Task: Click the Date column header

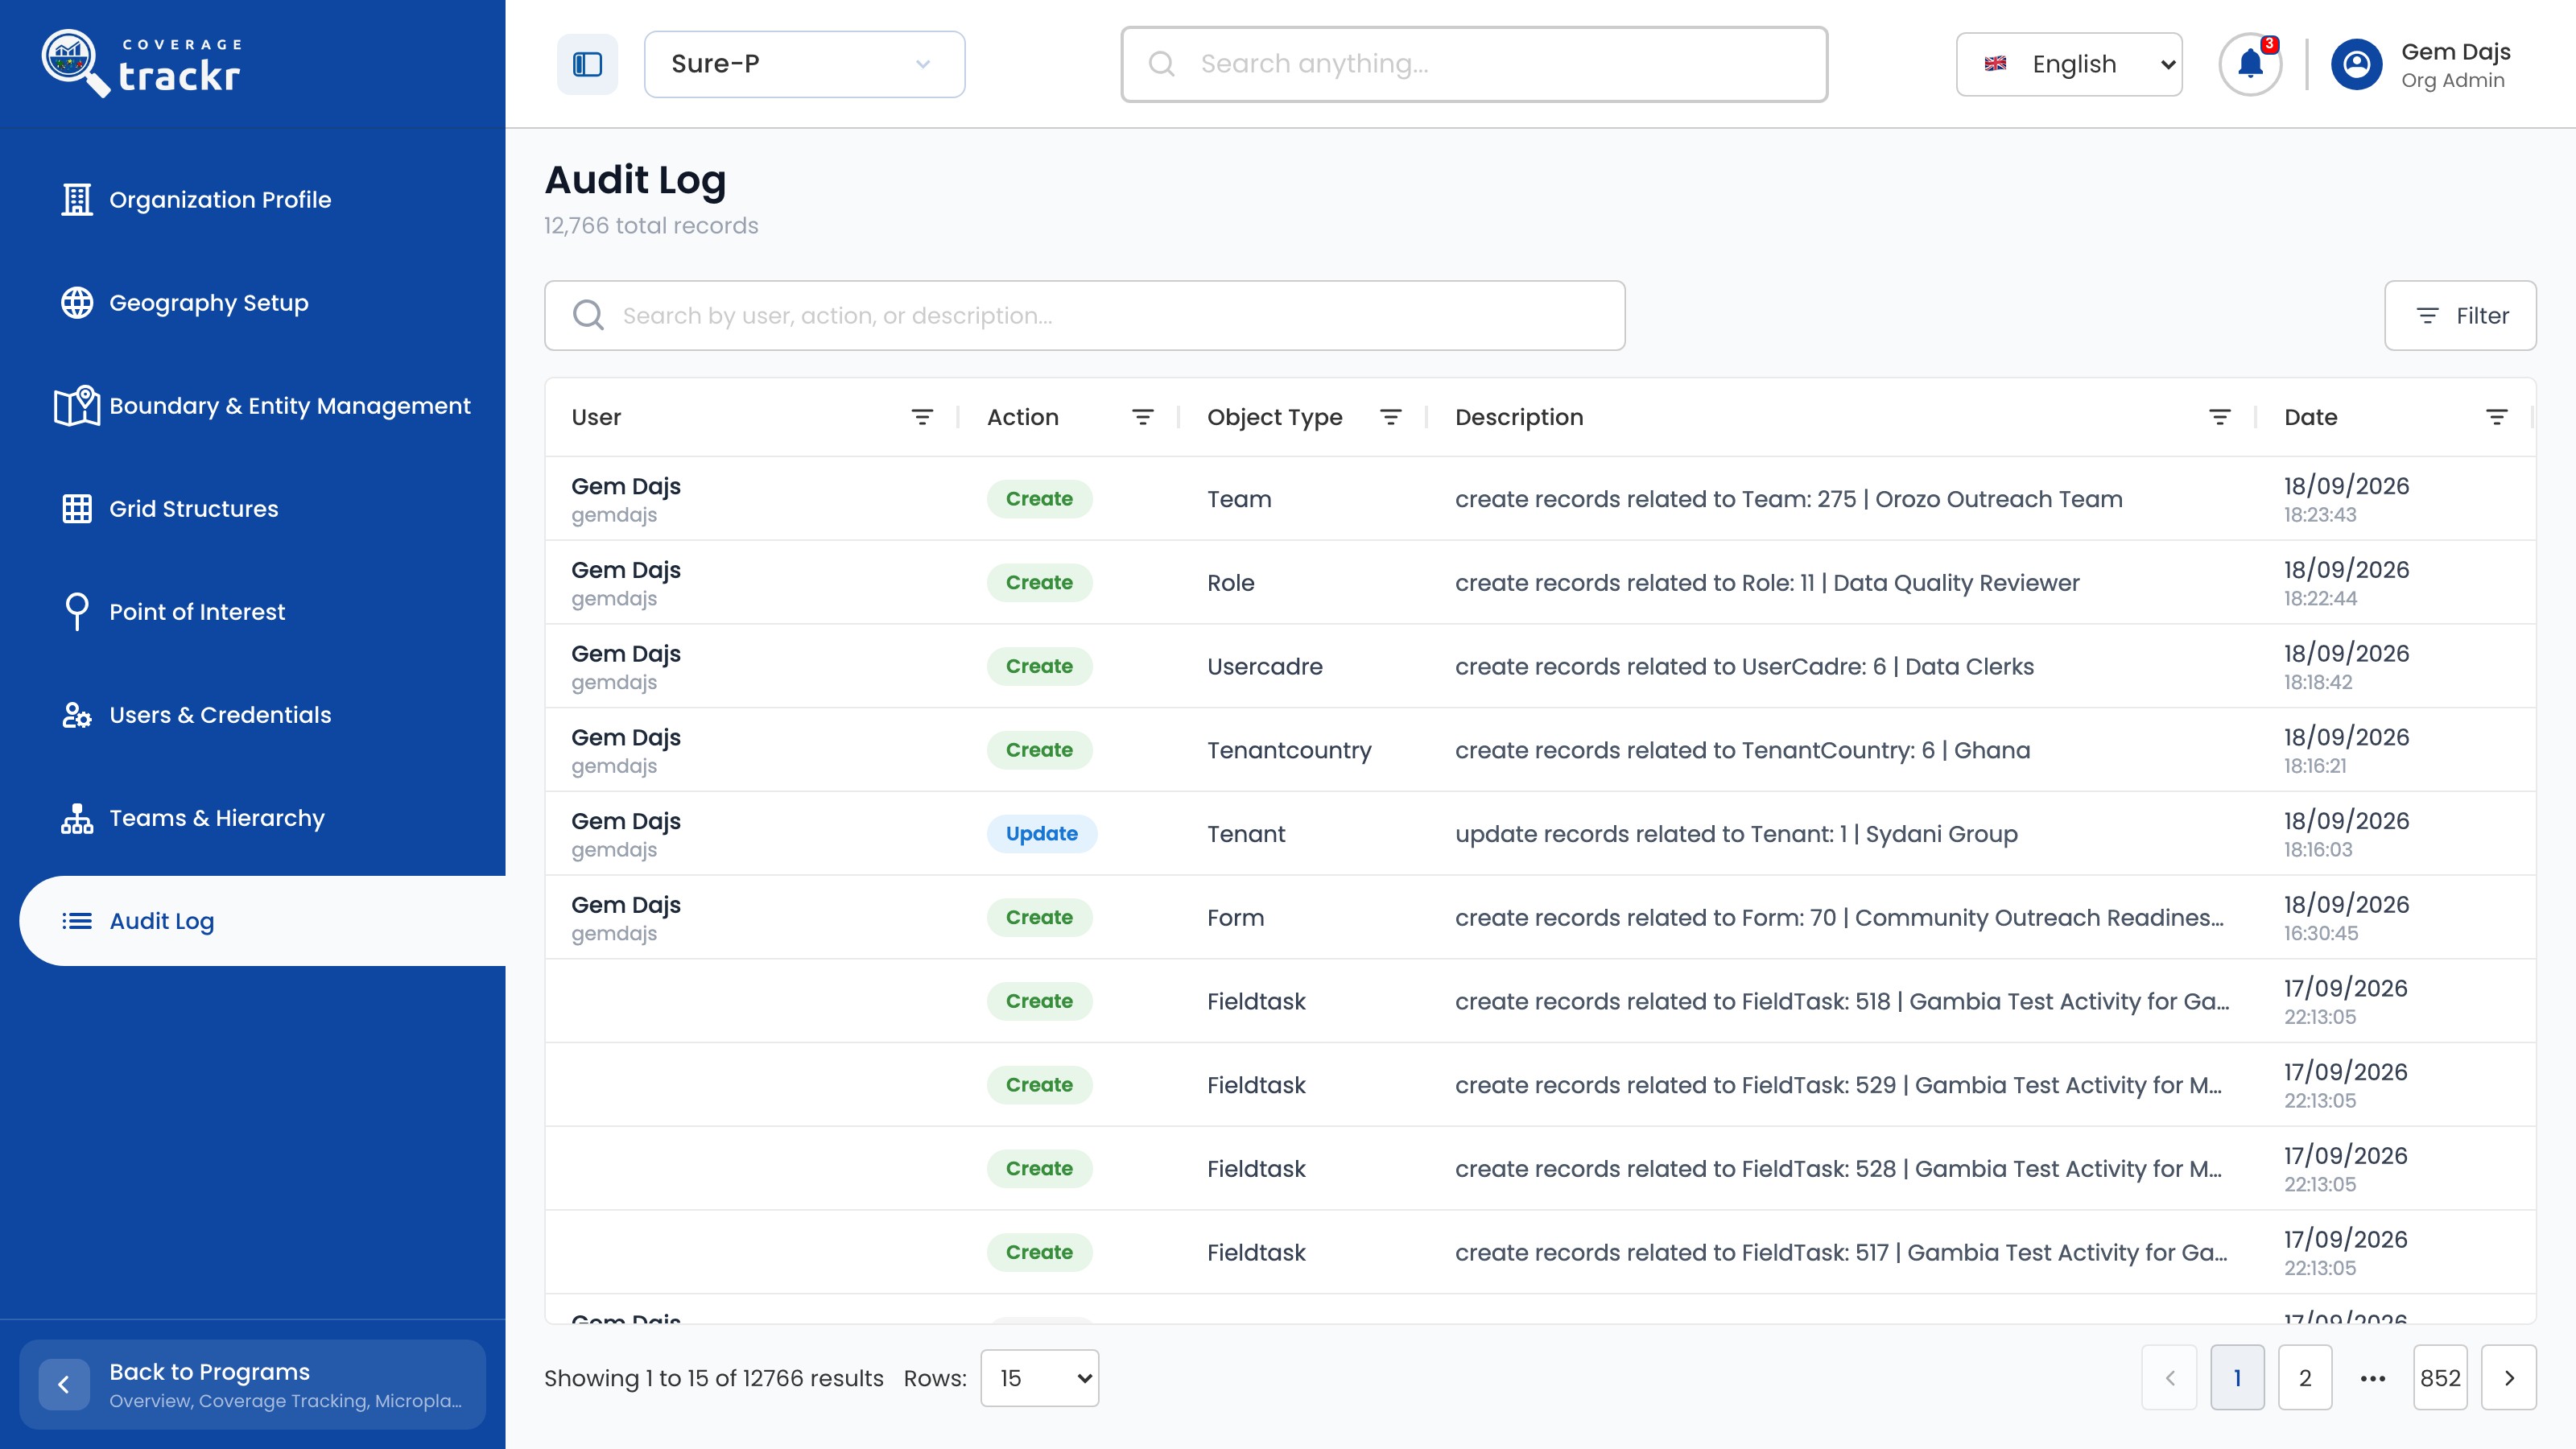Action: tap(2310, 417)
